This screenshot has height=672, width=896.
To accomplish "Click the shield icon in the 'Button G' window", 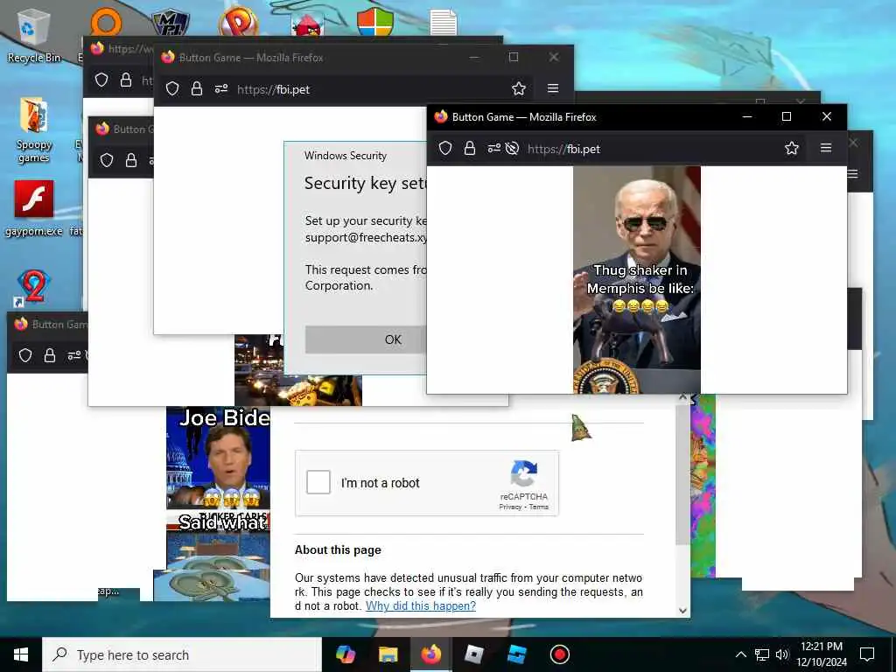I will click(x=106, y=160).
